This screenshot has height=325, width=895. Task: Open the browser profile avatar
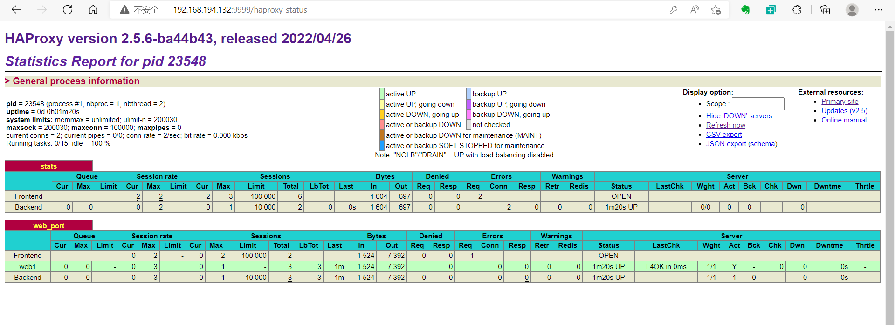pos(852,10)
